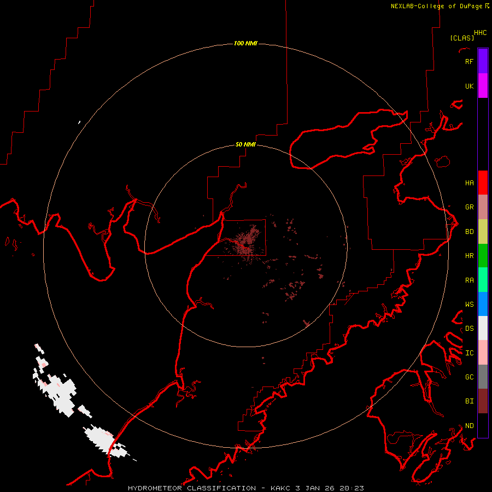Click the RF purple legend swatch
The width and height of the screenshot is (492, 492).
point(483,61)
